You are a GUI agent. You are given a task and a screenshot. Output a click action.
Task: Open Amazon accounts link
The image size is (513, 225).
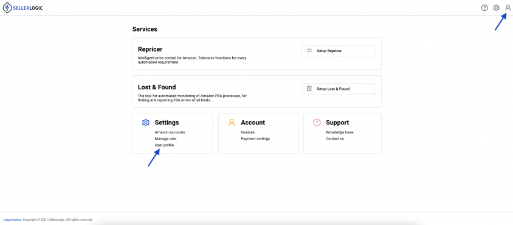tap(170, 132)
